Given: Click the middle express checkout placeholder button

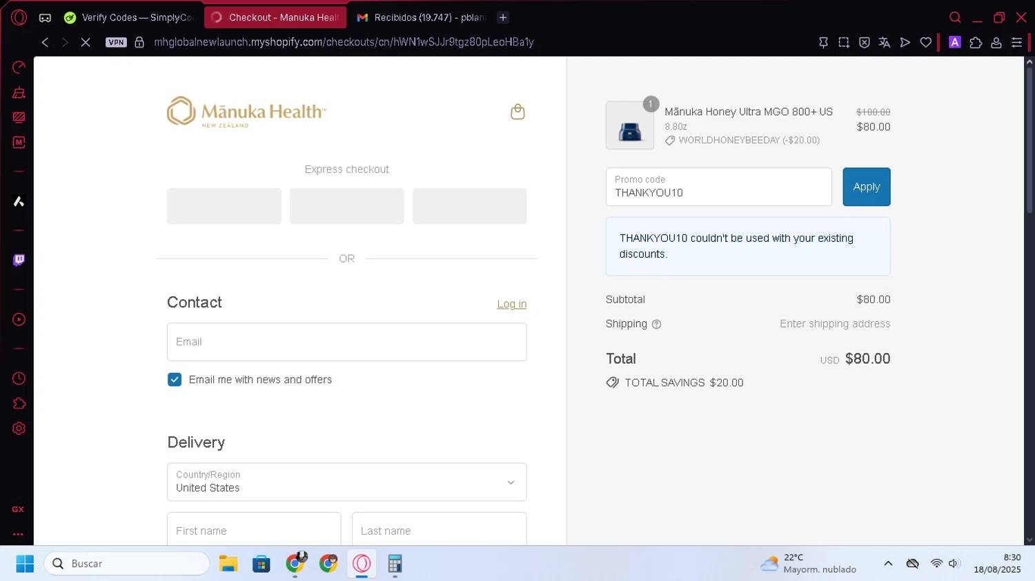Looking at the screenshot, I should (x=347, y=206).
